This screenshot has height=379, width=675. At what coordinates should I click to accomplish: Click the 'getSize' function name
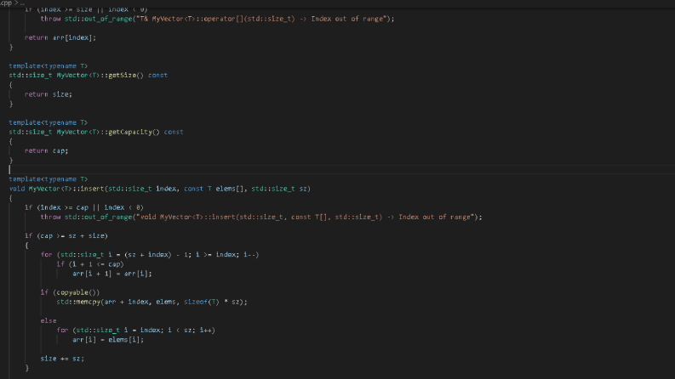122,75
